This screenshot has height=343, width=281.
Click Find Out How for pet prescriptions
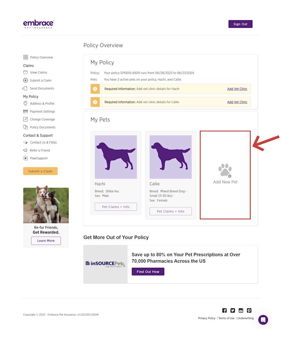(x=147, y=271)
